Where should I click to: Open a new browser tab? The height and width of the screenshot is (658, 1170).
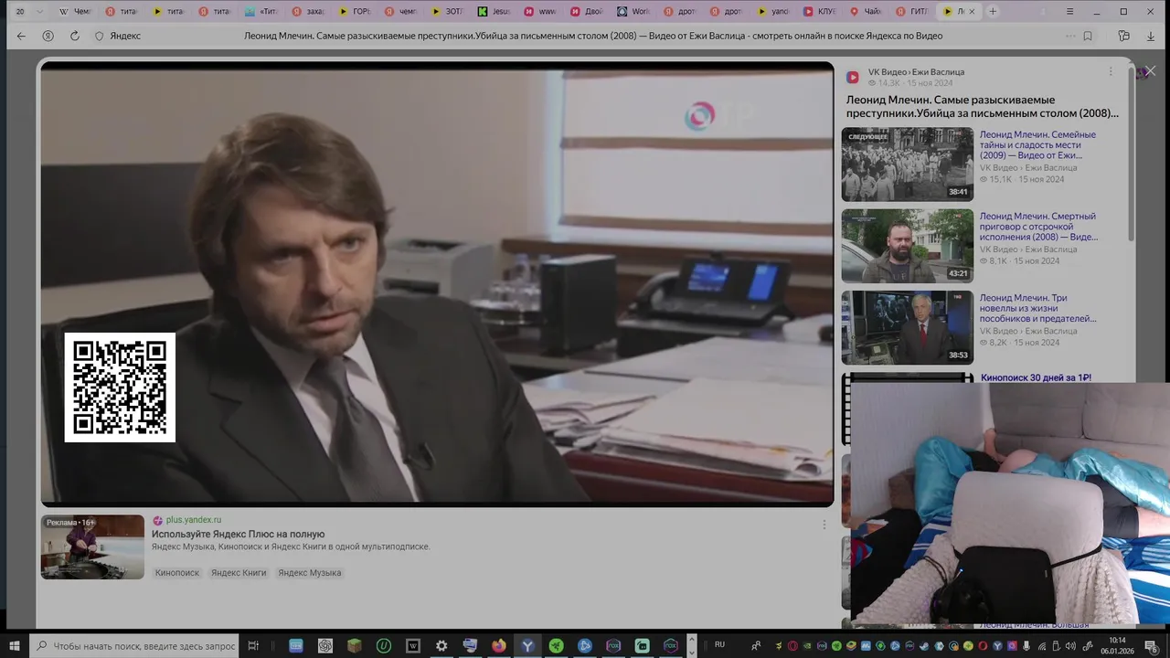(993, 12)
